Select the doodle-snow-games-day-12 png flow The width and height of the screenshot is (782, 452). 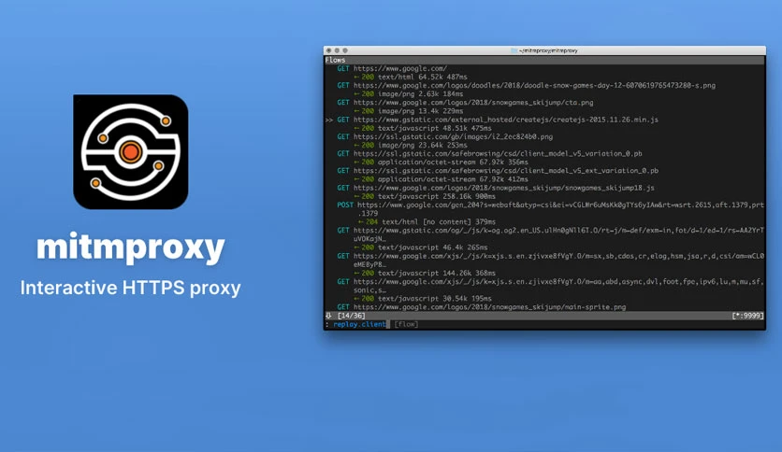pyautogui.click(x=526, y=86)
